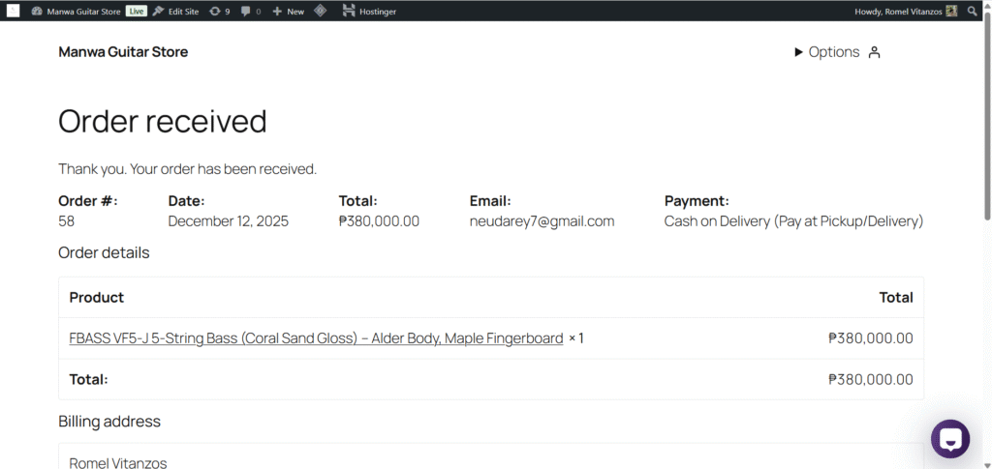Click the WordPress logo in admin bar
The width and height of the screenshot is (992, 469).
(x=14, y=11)
